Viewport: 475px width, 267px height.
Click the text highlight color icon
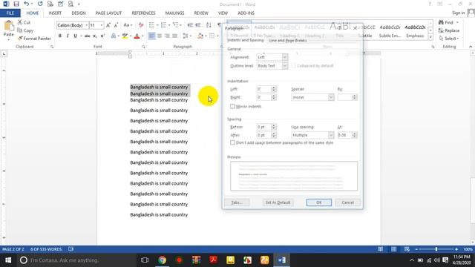(125, 36)
